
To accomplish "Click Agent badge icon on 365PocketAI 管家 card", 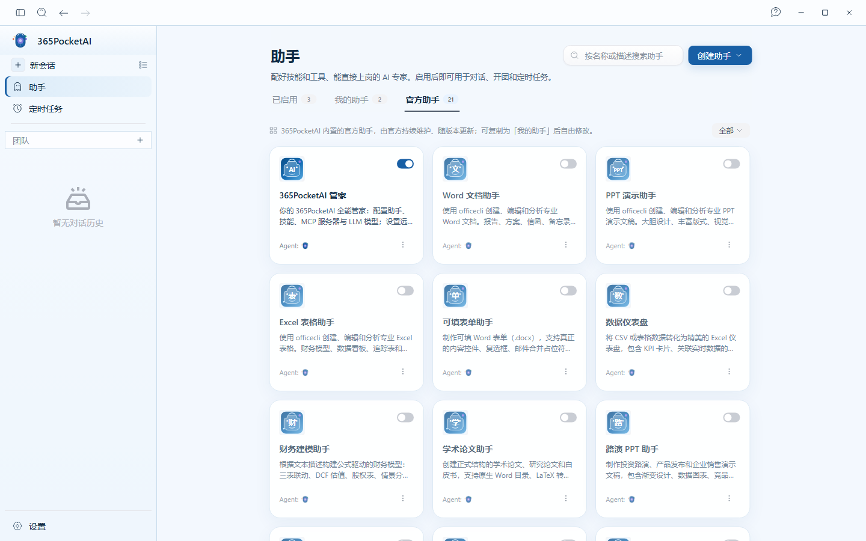I will point(306,246).
